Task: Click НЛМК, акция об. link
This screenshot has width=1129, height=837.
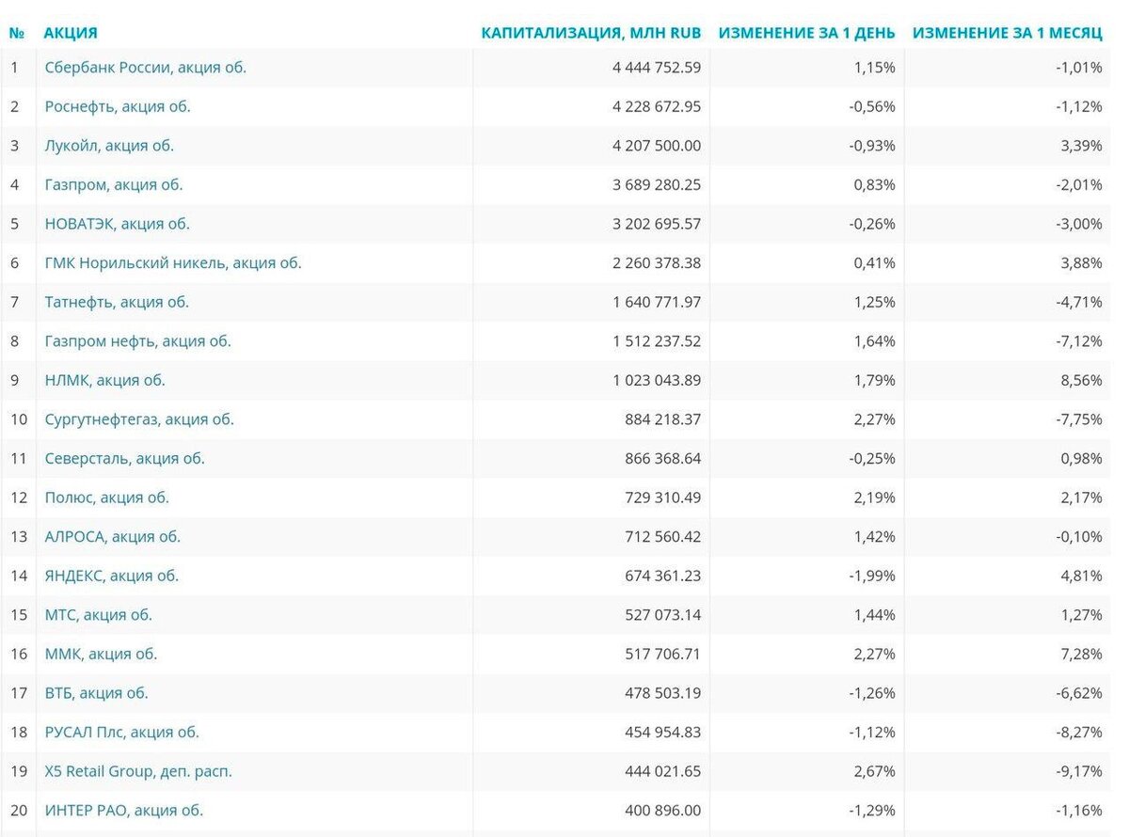Action: pyautogui.click(x=105, y=381)
